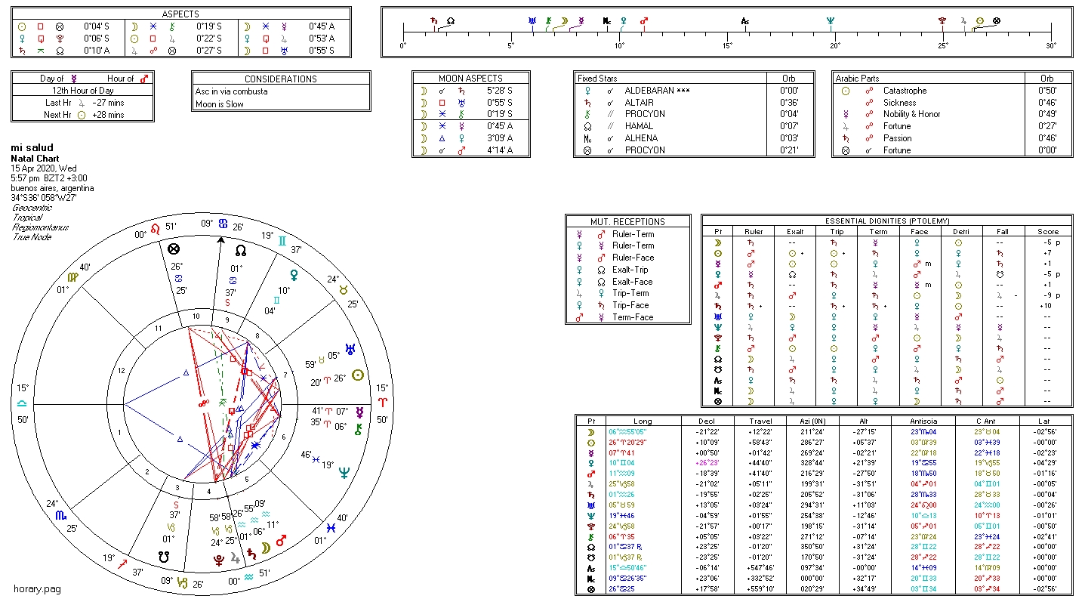Select the North Node glyph in the chart wheel
The height and width of the screenshot is (602, 1085).
241,250
